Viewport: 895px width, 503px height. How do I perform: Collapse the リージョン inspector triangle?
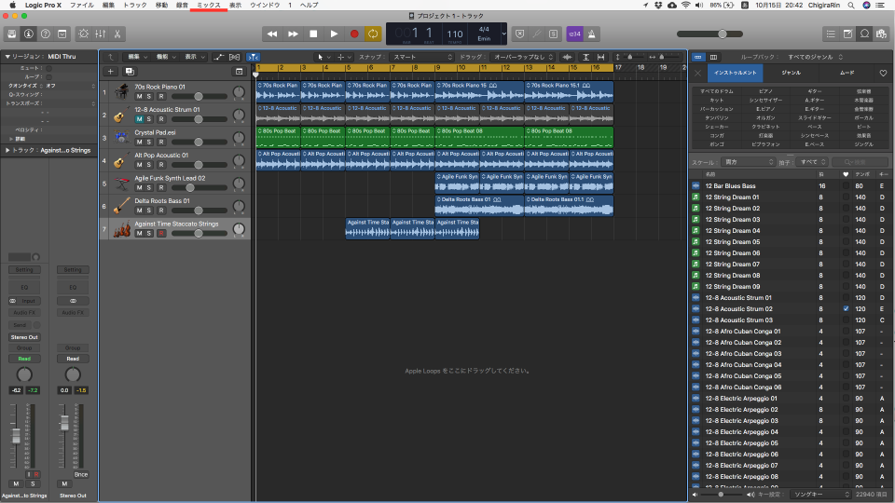pos(7,57)
